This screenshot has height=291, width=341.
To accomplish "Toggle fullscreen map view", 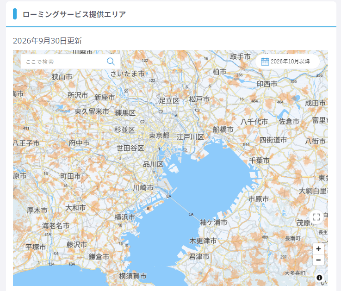I will [316, 217].
